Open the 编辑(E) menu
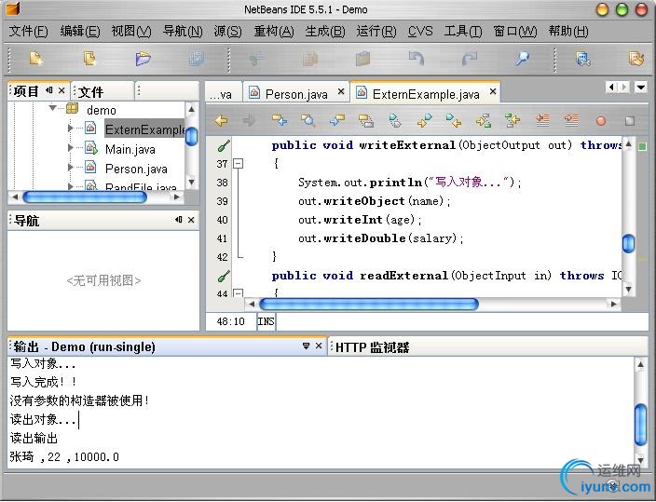Viewport: 656px width, 502px height. pyautogui.click(x=80, y=32)
